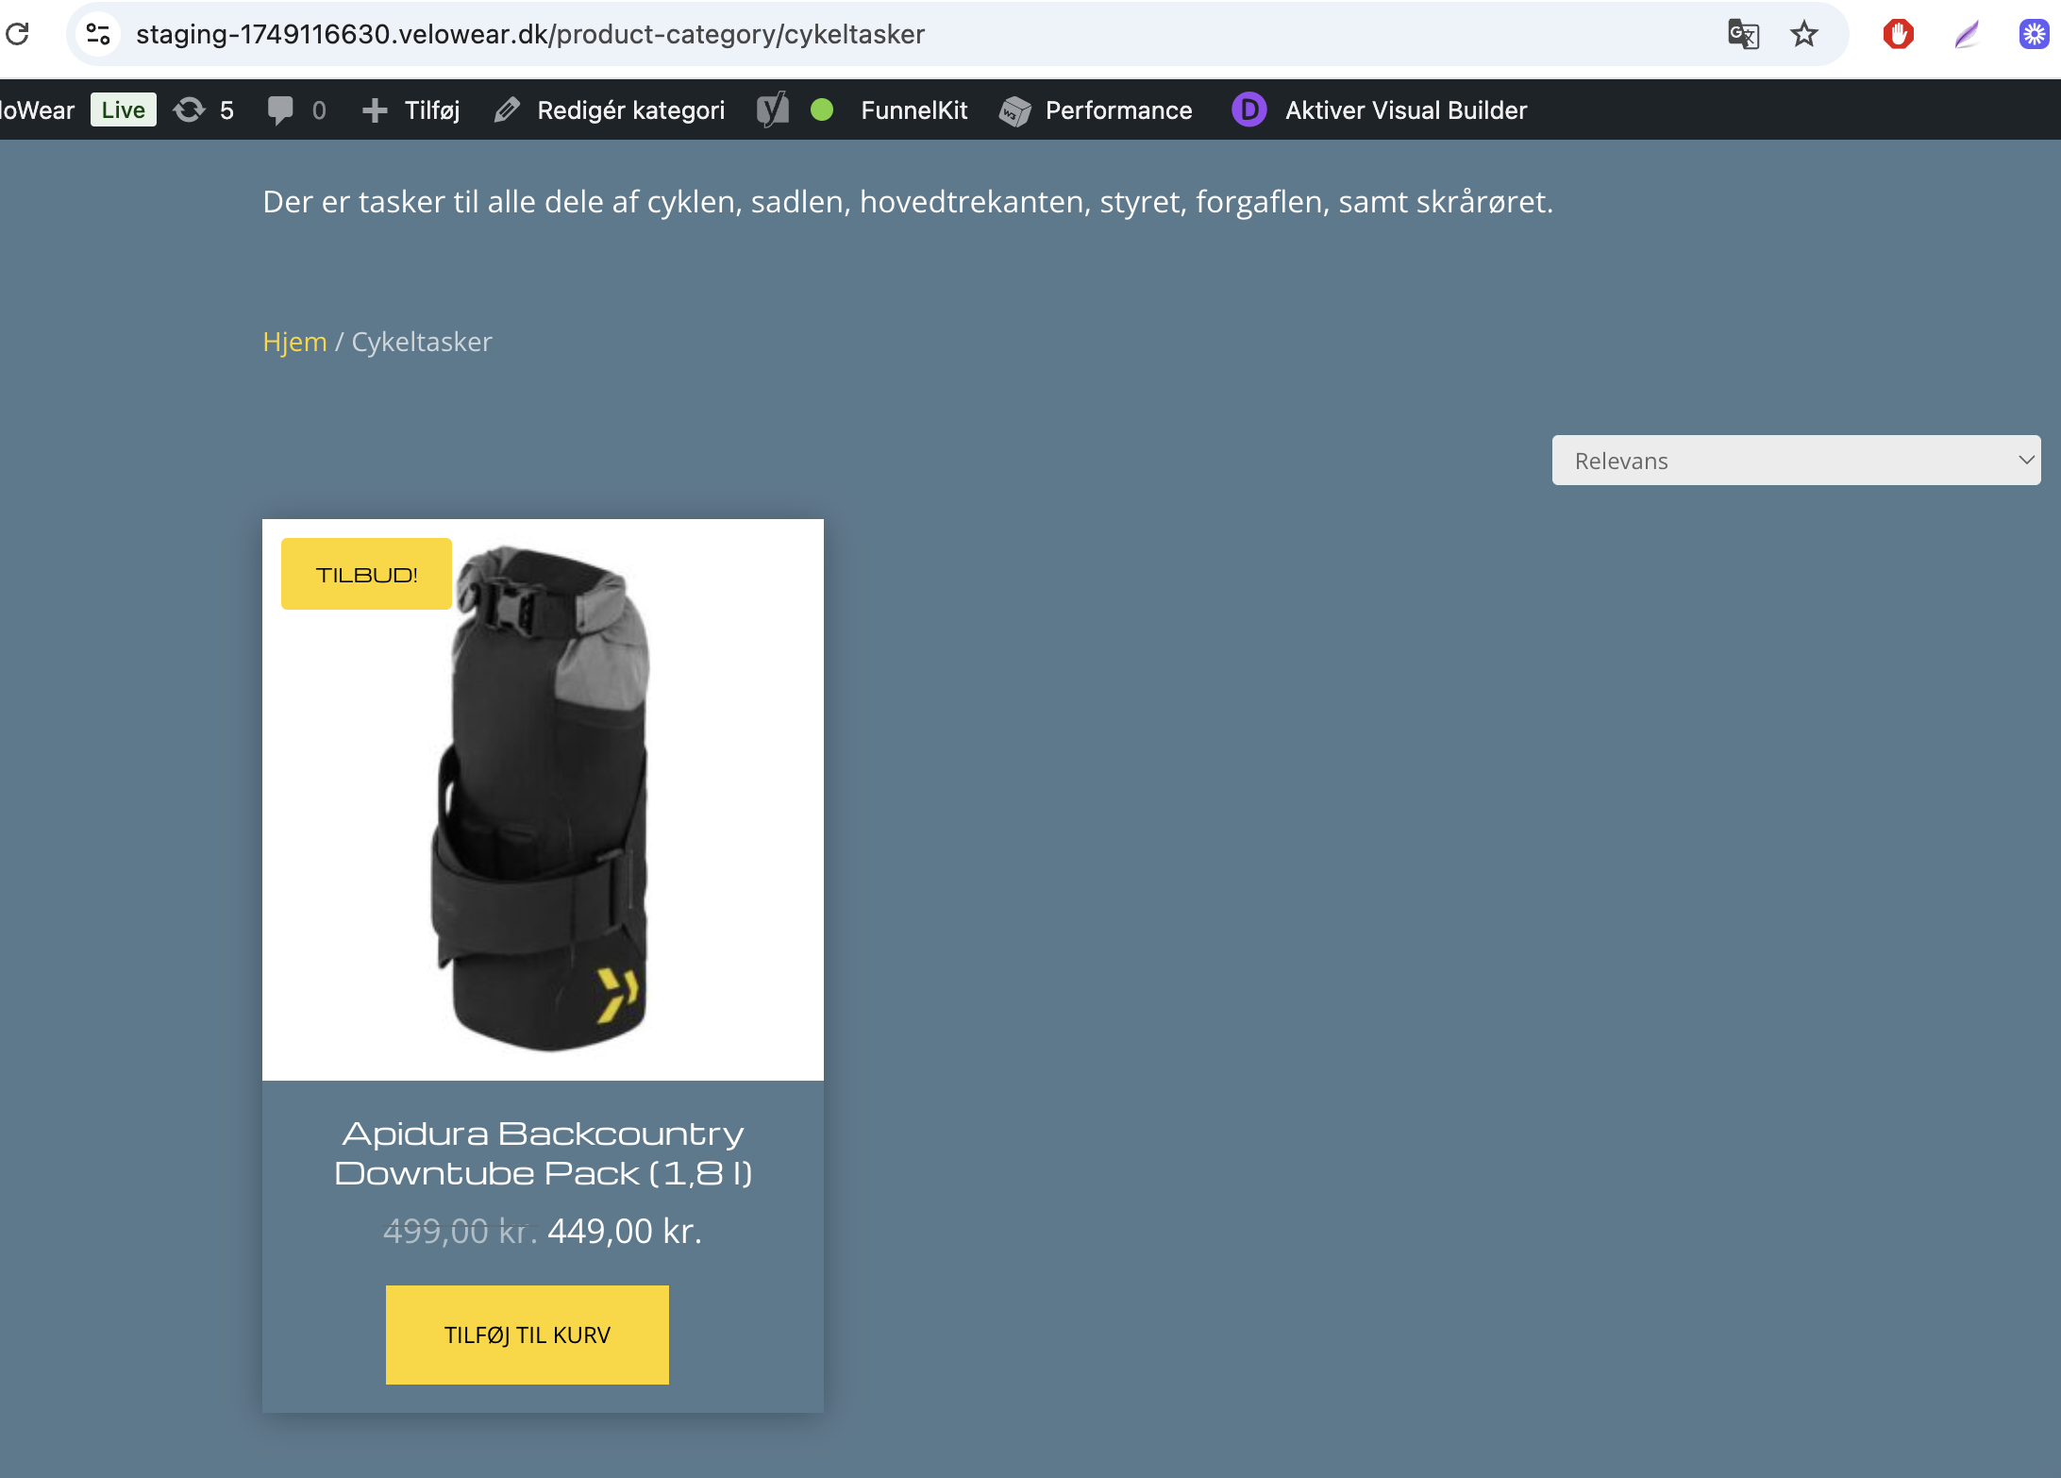
Task: Go to the Hjem breadcrumb link
Action: [x=294, y=342]
